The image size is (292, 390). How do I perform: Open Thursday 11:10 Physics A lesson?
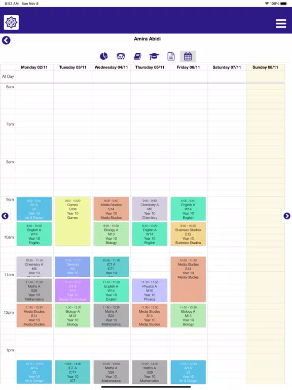[x=150, y=290]
